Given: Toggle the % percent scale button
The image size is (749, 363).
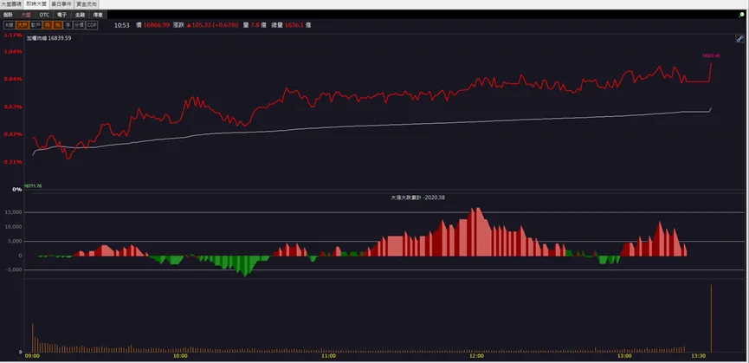Looking at the screenshot, I should (57, 25).
